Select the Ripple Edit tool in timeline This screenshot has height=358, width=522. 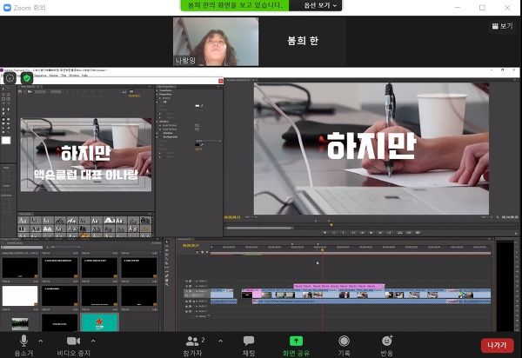coord(167,250)
